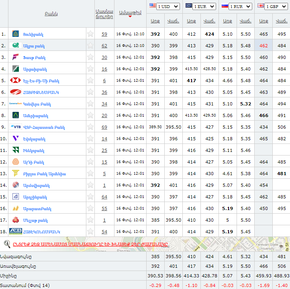Click the Byblos Bank logo in row 13
This screenshot has width=290, height=289.
[x=16, y=173]
